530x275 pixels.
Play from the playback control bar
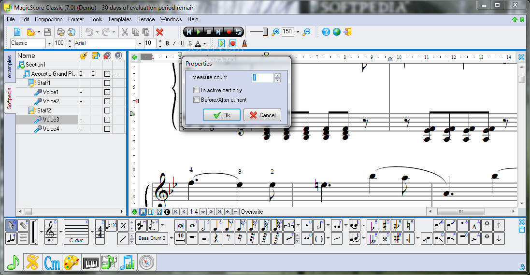point(199,32)
